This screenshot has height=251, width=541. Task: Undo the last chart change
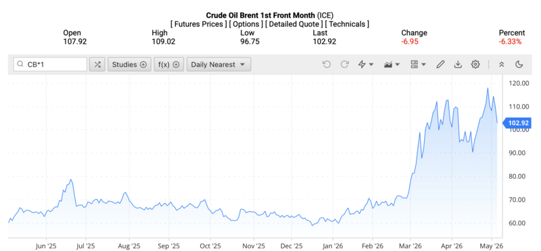[x=327, y=64]
